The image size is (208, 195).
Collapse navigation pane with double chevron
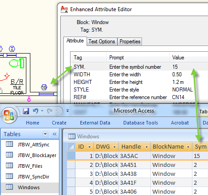coord(54,134)
